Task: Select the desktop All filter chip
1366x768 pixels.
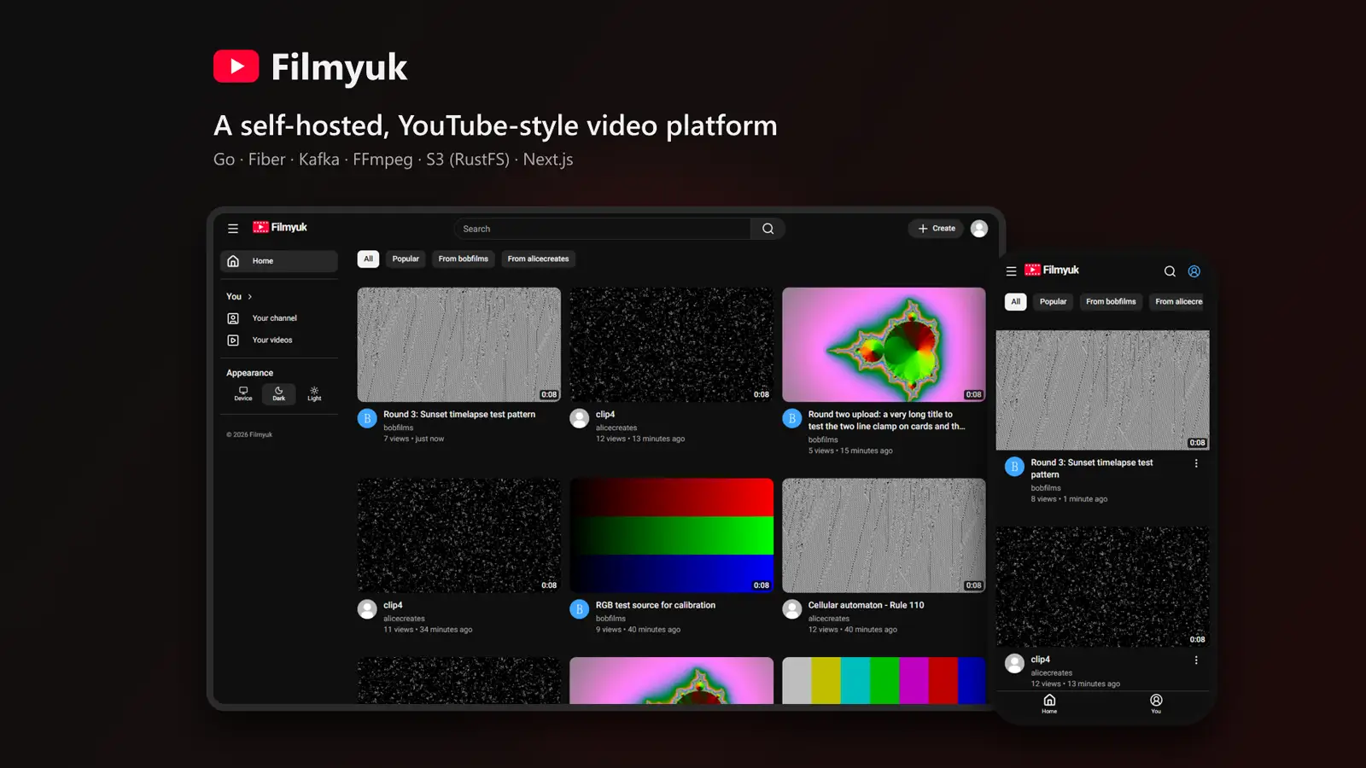Action: [x=368, y=259]
